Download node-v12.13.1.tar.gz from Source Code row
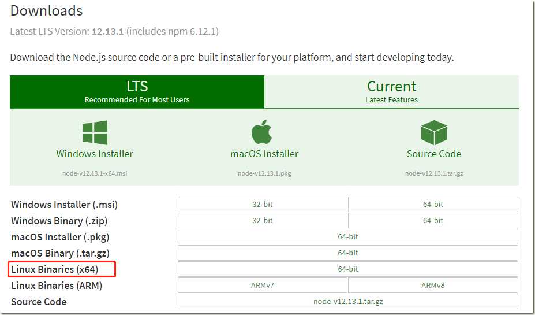The height and width of the screenshot is (315, 535). [x=348, y=301]
